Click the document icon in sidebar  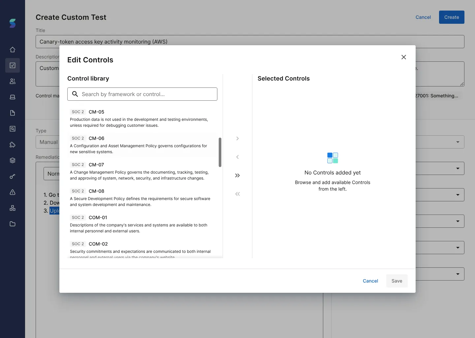point(13,113)
